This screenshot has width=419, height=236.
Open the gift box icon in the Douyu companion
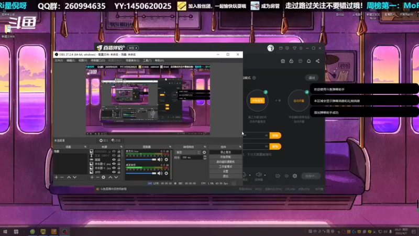(283, 61)
